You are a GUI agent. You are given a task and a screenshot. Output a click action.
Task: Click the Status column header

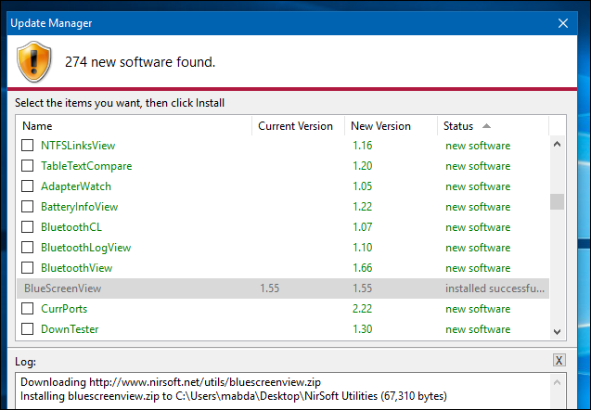point(493,126)
